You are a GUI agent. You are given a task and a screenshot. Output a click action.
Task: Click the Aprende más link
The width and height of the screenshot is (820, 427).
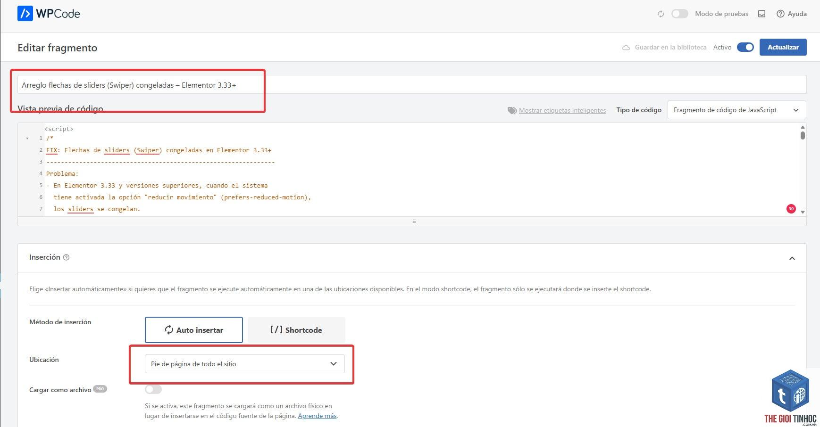click(x=317, y=416)
